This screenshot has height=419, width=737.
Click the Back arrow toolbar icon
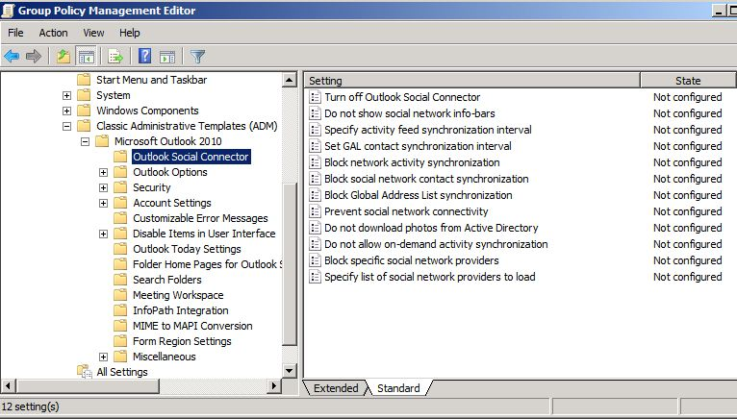[x=12, y=57]
